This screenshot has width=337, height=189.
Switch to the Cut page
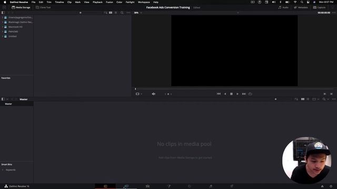tap(126, 186)
